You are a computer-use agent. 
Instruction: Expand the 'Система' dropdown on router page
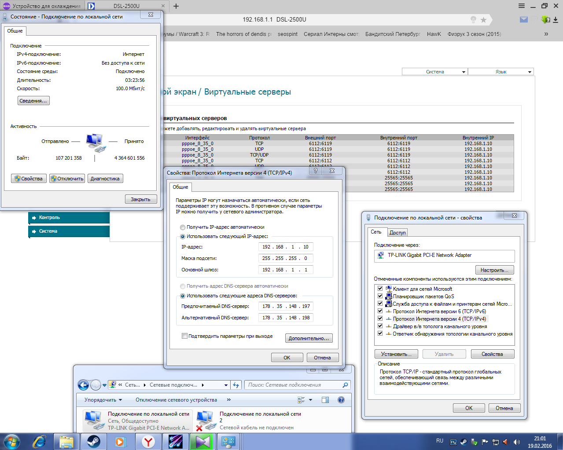tap(434, 72)
